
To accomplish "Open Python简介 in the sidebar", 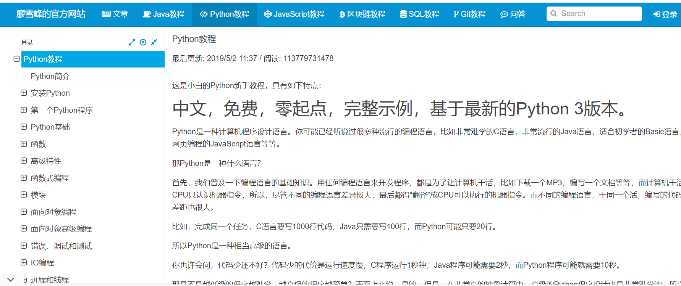I will (50, 76).
